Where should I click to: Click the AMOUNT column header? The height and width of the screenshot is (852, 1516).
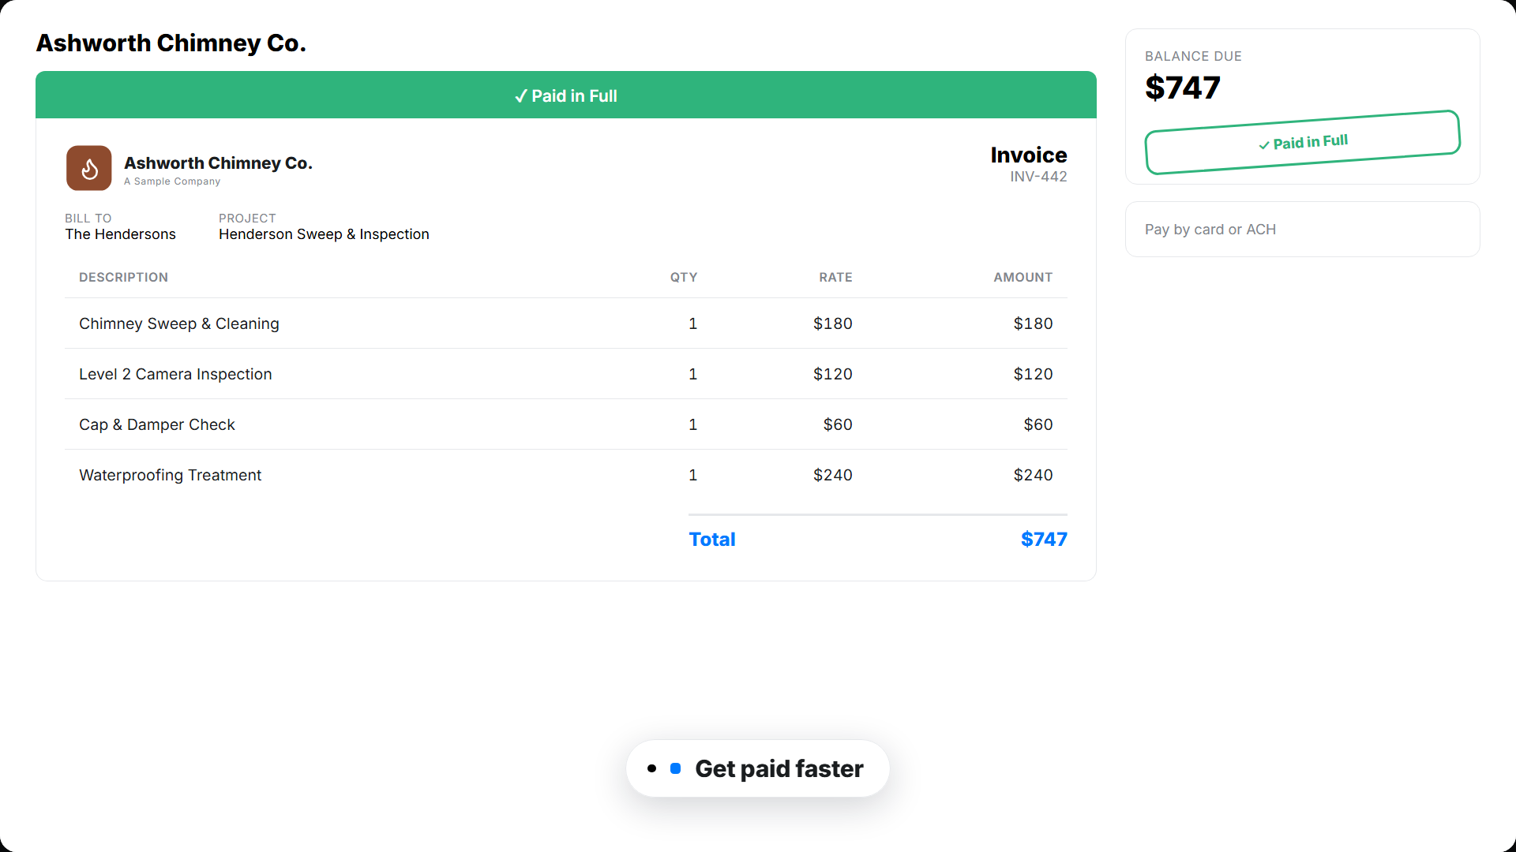[1023, 278]
